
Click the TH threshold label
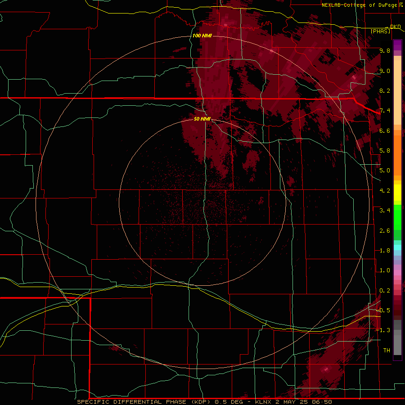coord(387,351)
